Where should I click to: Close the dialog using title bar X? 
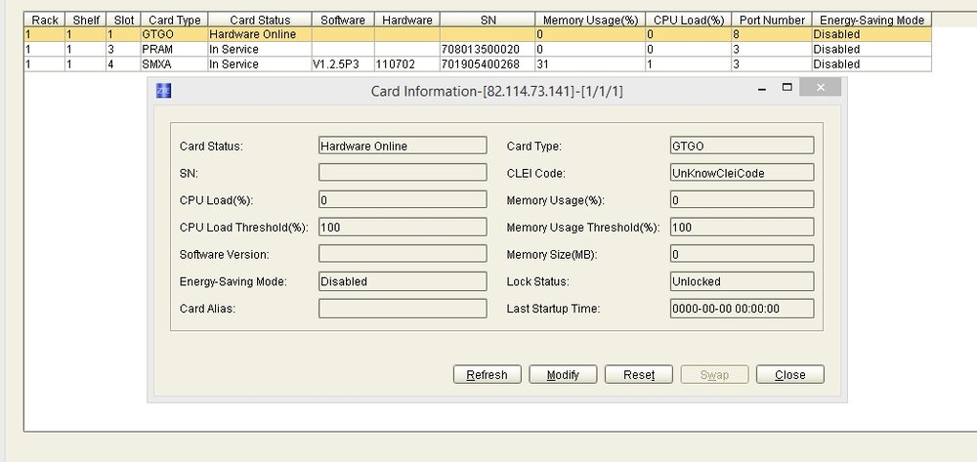(820, 88)
